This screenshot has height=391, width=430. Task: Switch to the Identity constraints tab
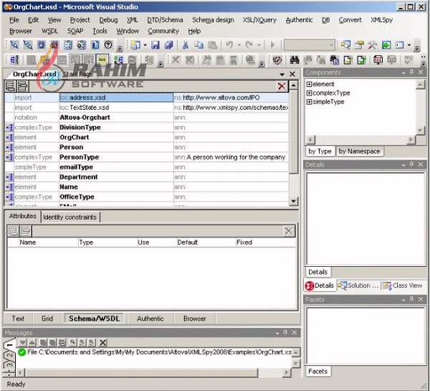70,217
